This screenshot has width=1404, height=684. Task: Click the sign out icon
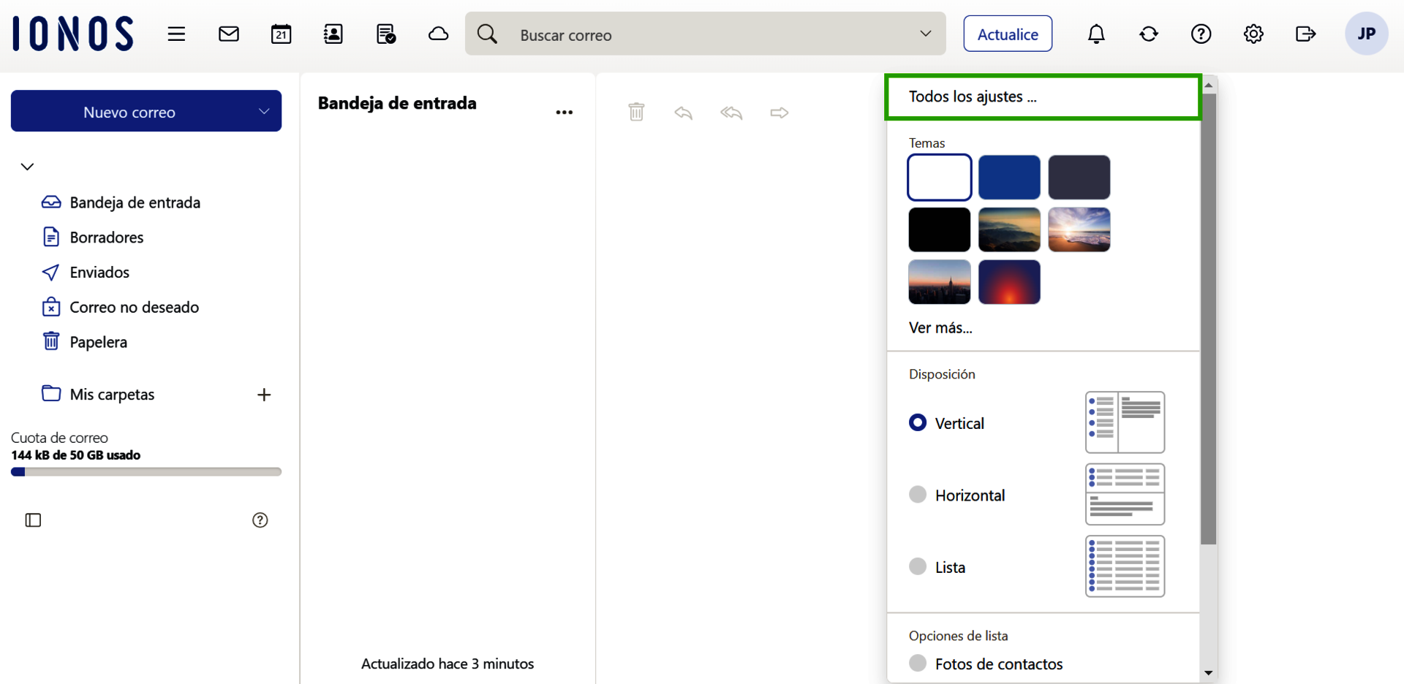click(1306, 34)
